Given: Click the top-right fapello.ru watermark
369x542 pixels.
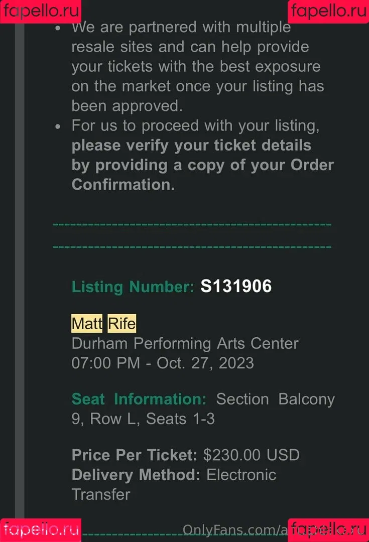Looking at the screenshot, I should point(328,11).
